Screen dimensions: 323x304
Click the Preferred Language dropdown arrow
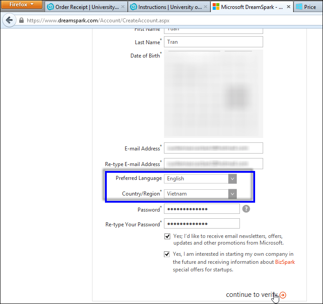coord(232,179)
